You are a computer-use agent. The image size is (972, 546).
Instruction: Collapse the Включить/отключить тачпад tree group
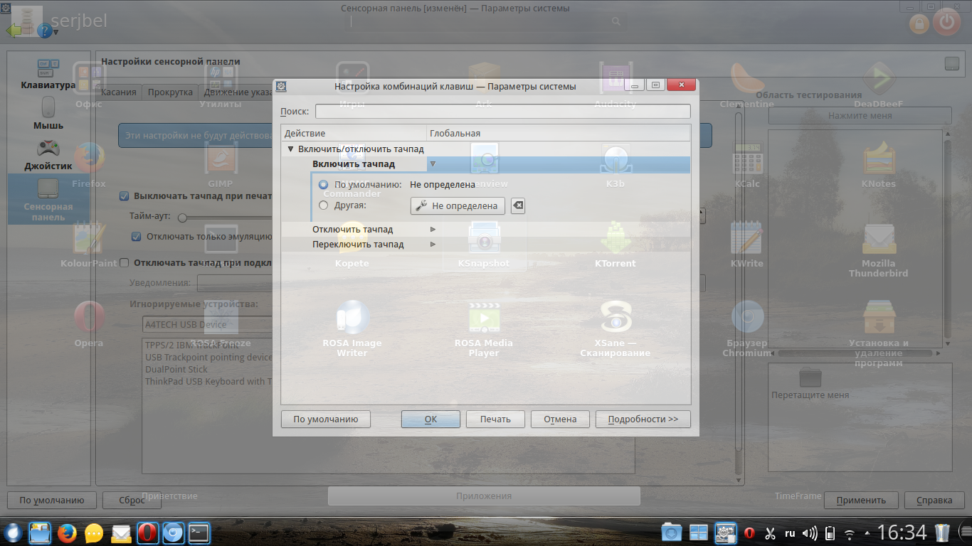pos(290,149)
